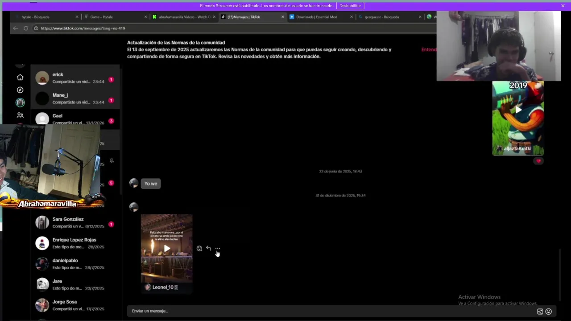This screenshot has width=571, height=321.
Task: Click the muted bell icon in chat list
Action: pyautogui.click(x=112, y=160)
